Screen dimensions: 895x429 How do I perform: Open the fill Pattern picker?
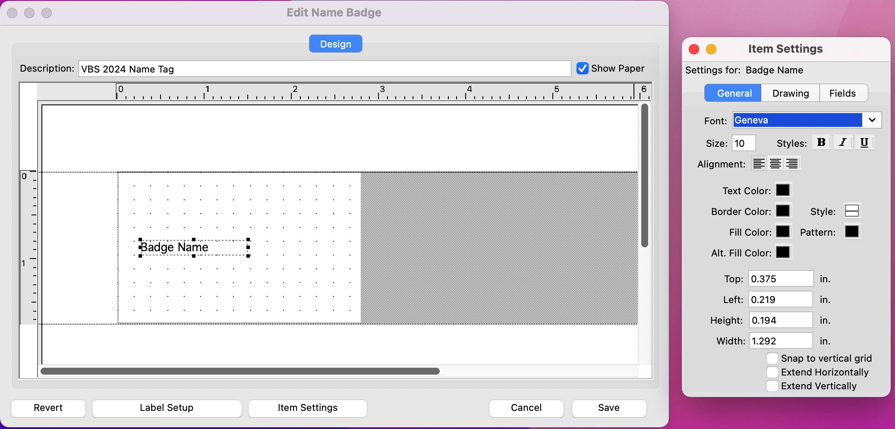coord(851,232)
